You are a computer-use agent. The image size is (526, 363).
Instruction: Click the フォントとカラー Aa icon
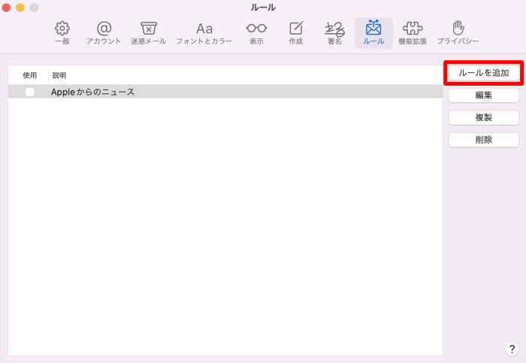[x=204, y=29]
